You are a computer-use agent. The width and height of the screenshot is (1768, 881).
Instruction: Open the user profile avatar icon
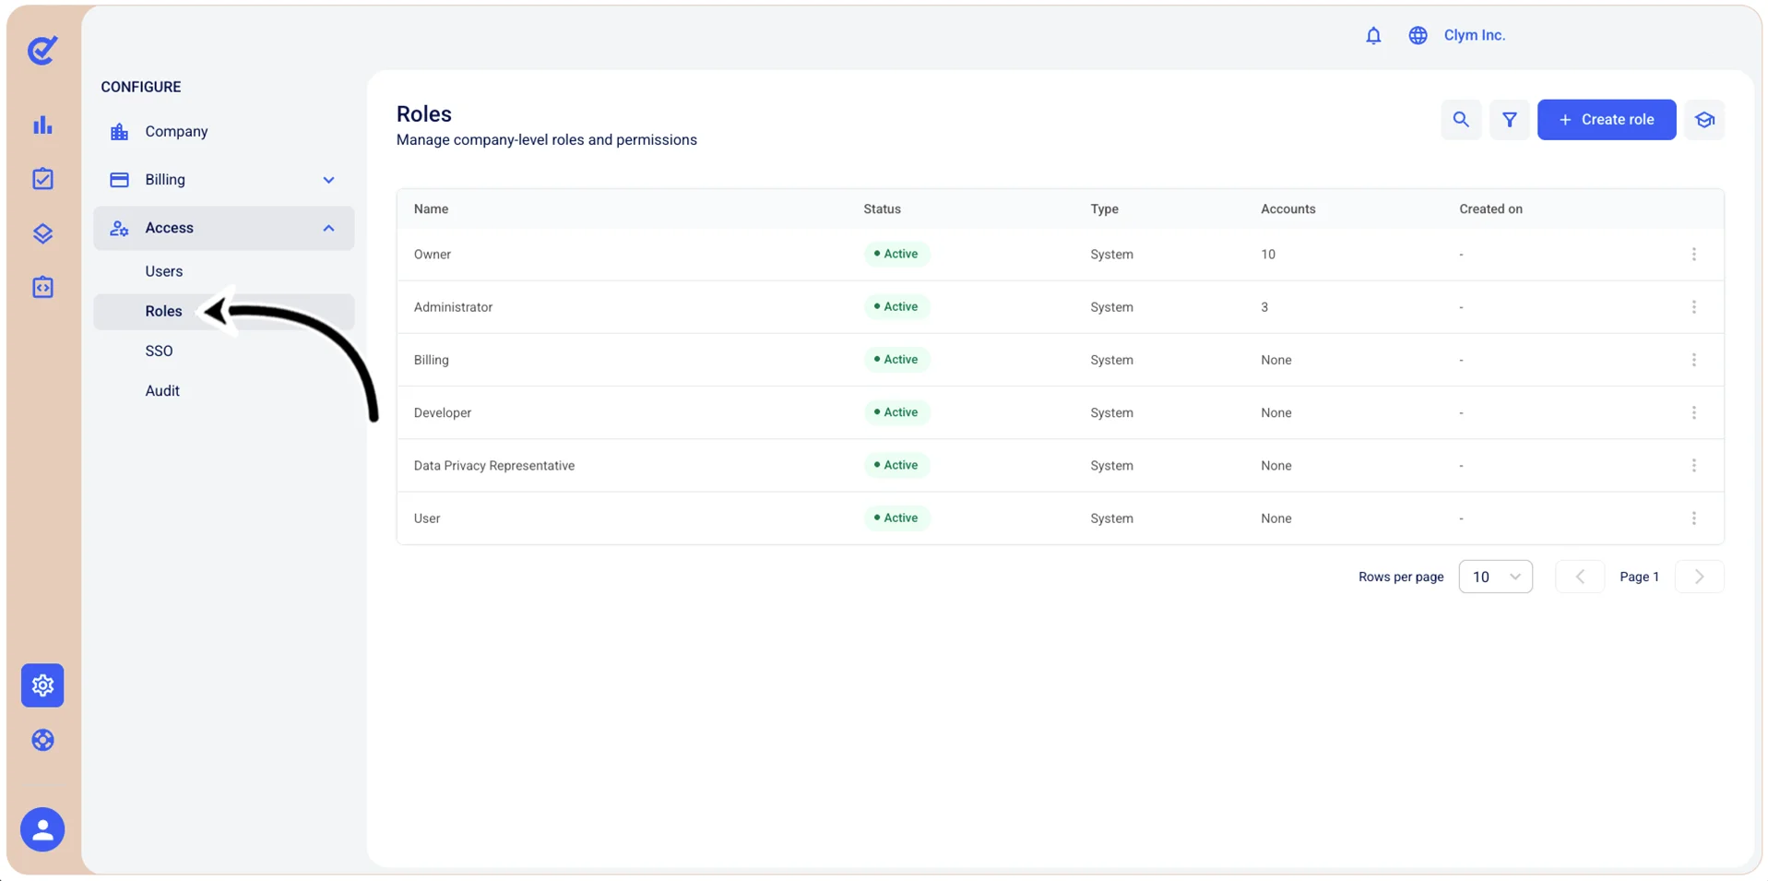[42, 829]
